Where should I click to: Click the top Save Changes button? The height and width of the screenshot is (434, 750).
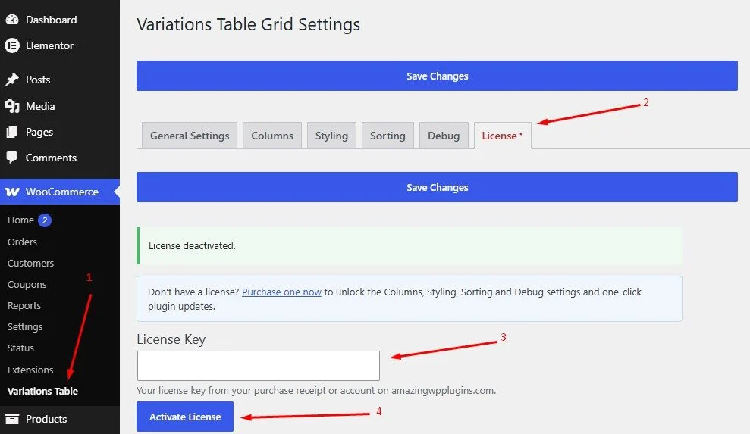(437, 76)
